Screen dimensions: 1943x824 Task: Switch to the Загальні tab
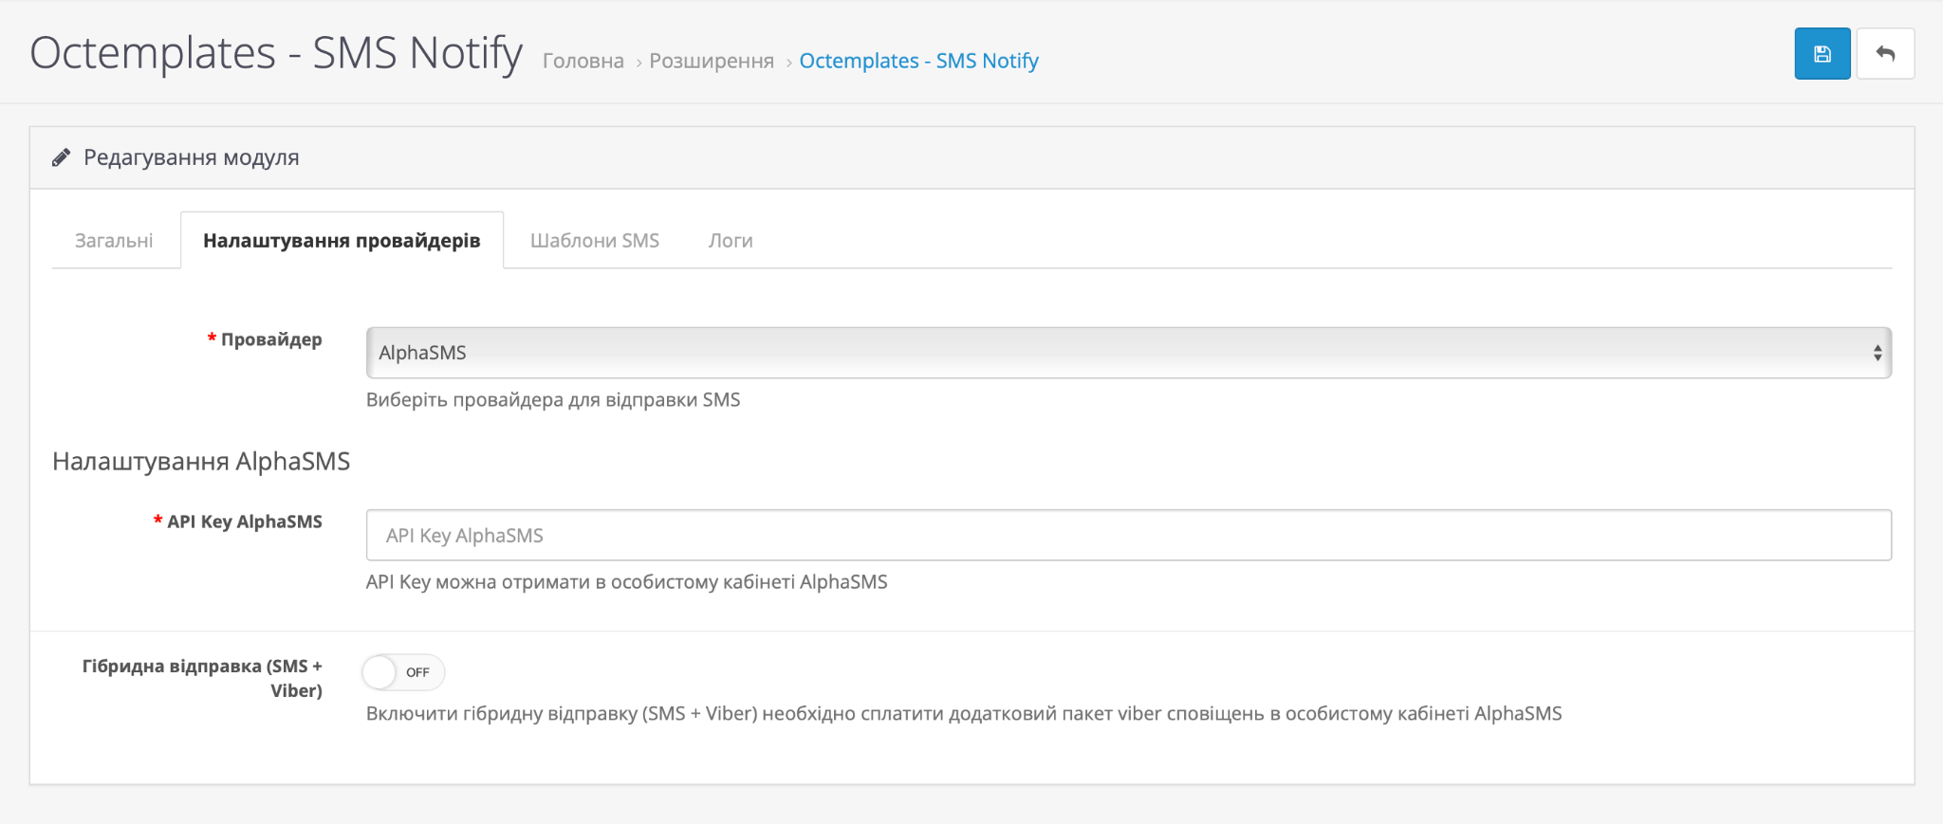[x=114, y=241]
